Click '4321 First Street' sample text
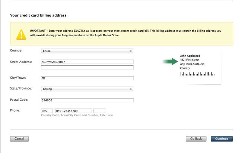This screenshot has width=242, height=153. pyautogui.click(x=190, y=60)
